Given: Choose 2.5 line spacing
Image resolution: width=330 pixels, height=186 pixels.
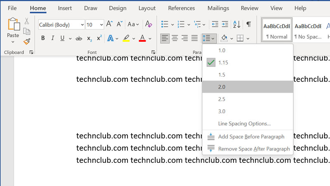Looking at the screenshot, I should tap(248, 99).
